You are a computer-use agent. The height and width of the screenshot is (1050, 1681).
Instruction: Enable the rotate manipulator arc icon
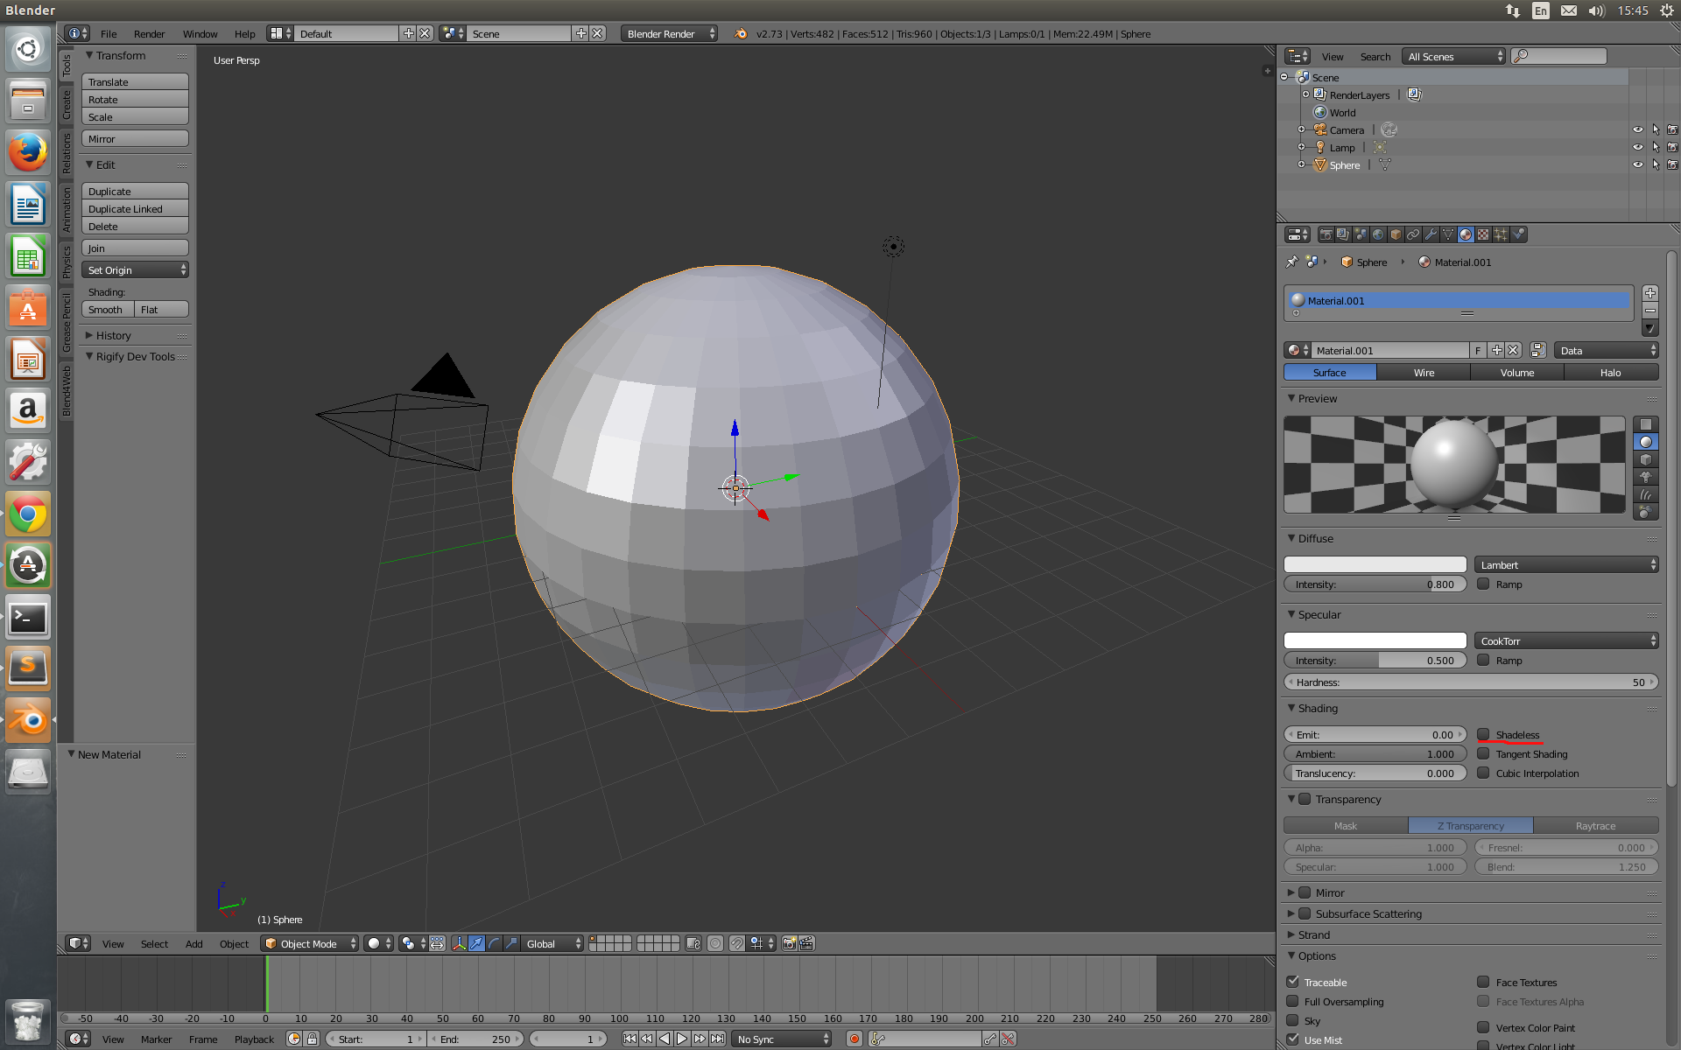[495, 943]
